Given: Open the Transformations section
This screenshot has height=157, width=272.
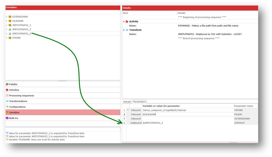Looking at the screenshot, I should point(63,101).
